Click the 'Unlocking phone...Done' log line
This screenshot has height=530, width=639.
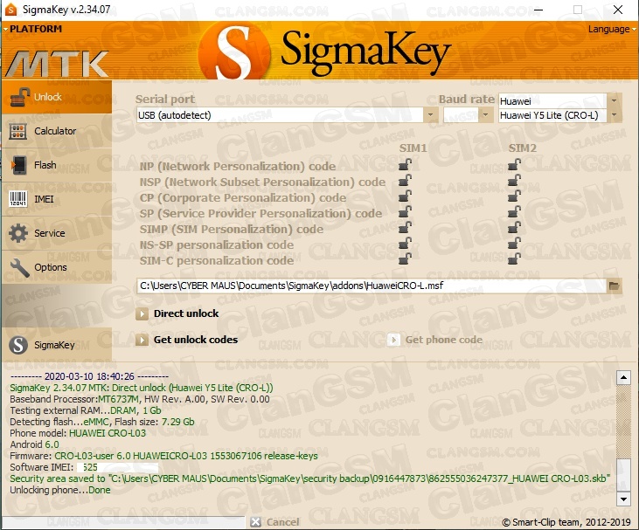point(60,490)
